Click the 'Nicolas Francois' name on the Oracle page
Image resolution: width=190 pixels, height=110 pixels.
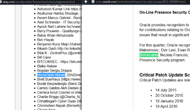click(x=174, y=55)
